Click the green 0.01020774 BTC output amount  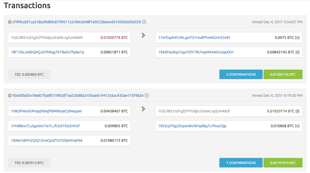tap(283, 111)
